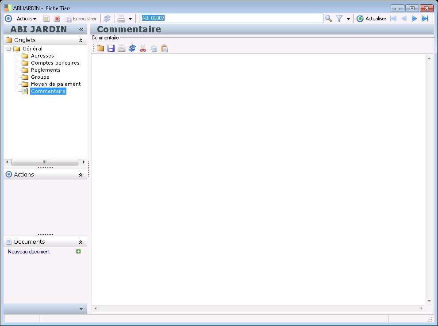The image size is (438, 326).
Task: Click the Documents section header icon
Action: click(x=9, y=242)
